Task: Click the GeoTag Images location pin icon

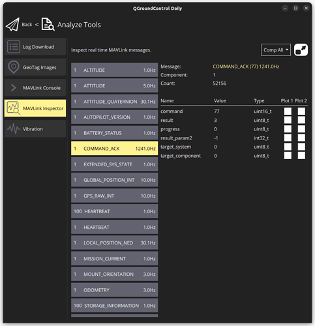Action: [14, 67]
